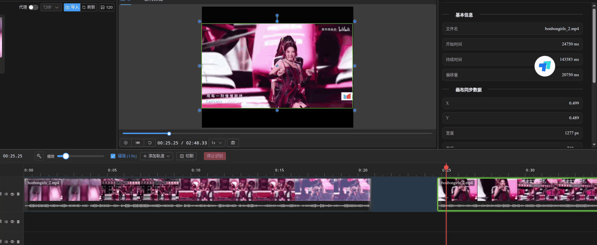Open the 720P resolution dropdown
This screenshot has height=245, width=597.
[x=51, y=7]
